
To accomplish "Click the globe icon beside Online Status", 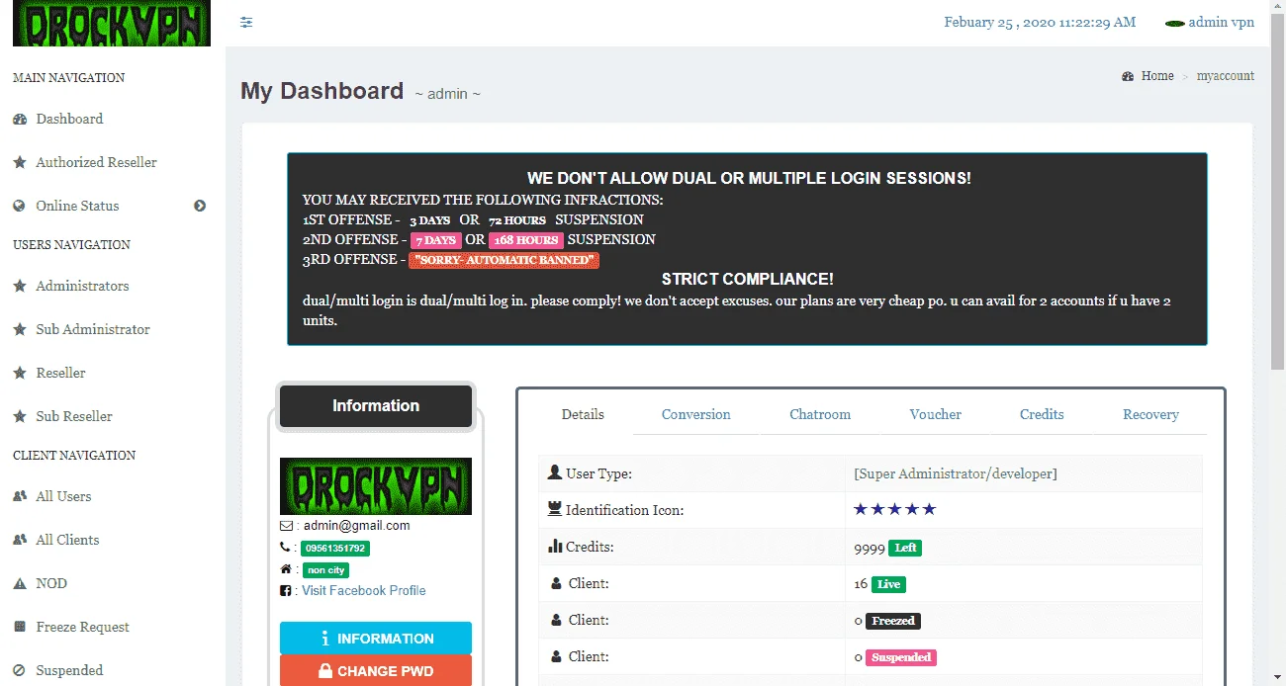I will pos(19,206).
